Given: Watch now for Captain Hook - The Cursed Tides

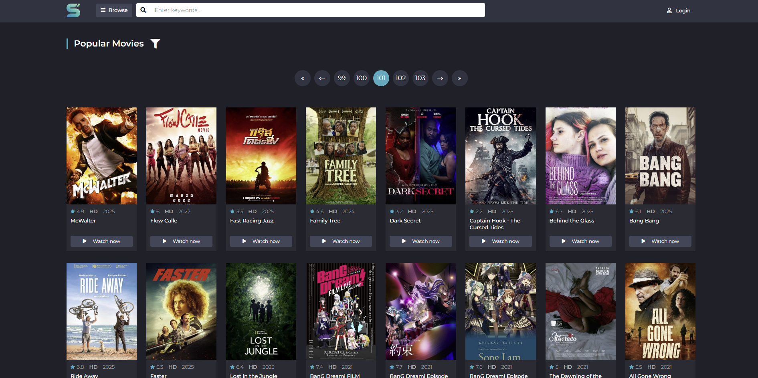Looking at the screenshot, I should [500, 241].
